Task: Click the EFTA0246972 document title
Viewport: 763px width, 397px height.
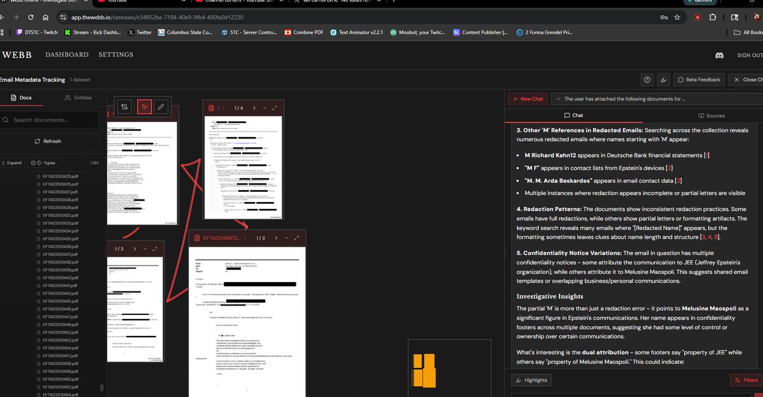Action: click(x=221, y=238)
